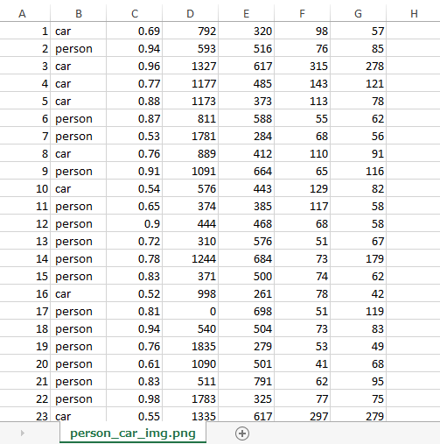
Task: Open the person_car_img.png sheet tab
Action: pos(133,433)
